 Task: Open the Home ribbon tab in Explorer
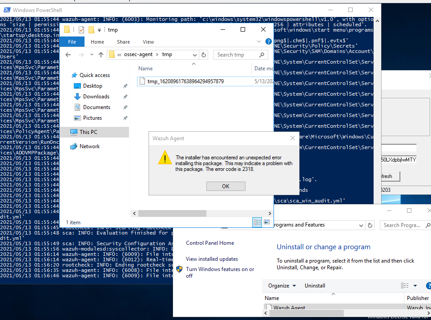click(97, 42)
